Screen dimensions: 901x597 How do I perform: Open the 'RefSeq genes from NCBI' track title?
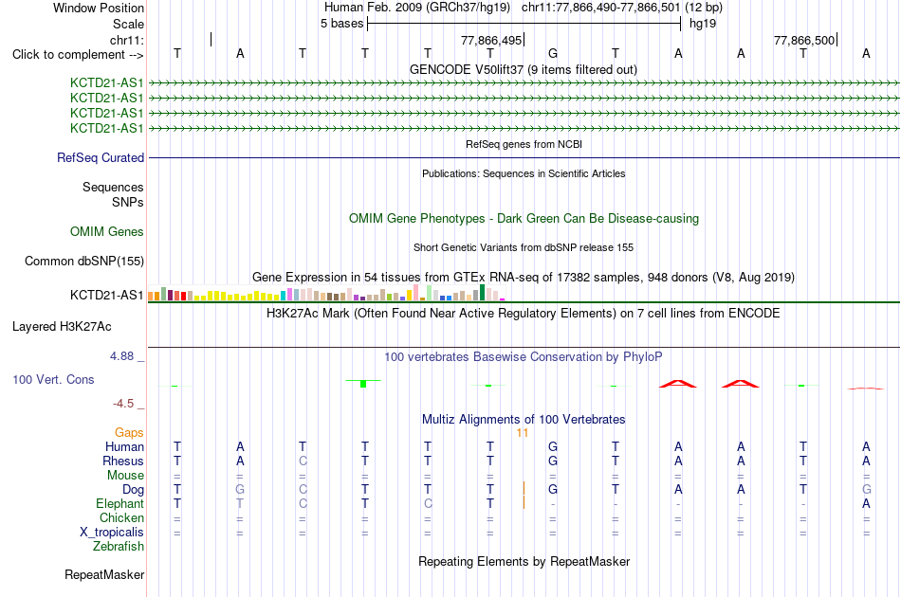point(524,144)
